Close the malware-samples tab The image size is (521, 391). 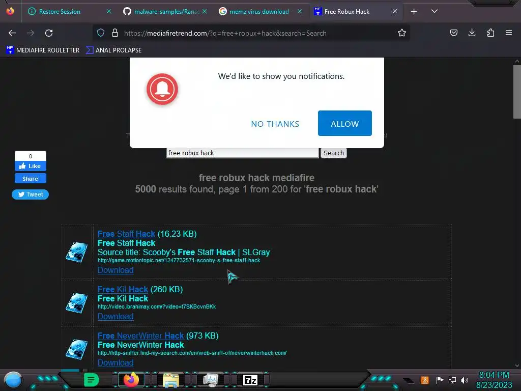pos(205,12)
